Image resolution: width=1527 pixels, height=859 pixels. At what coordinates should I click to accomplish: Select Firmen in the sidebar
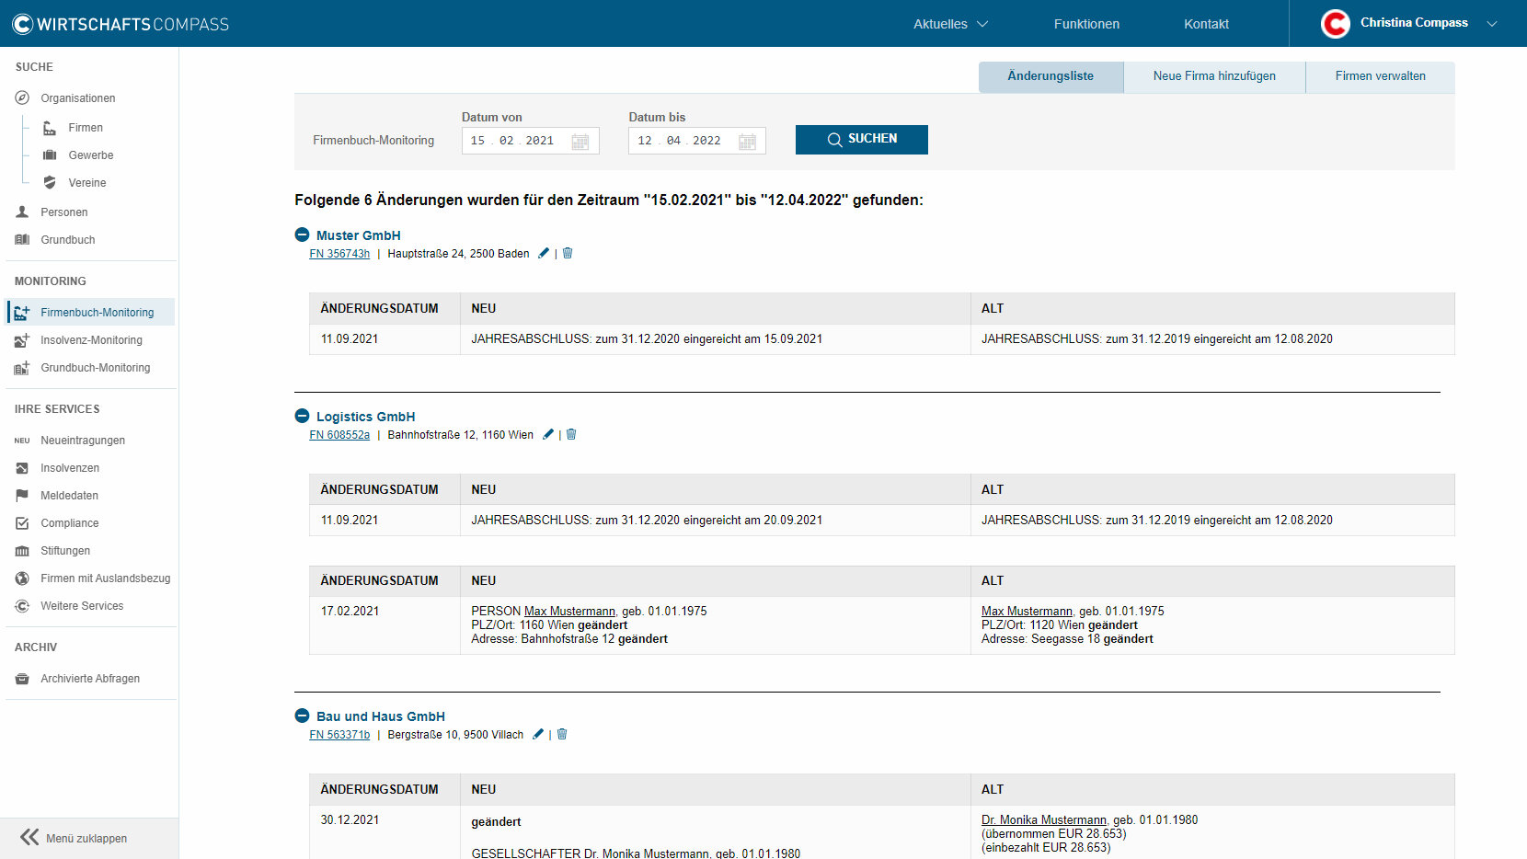[x=86, y=128]
